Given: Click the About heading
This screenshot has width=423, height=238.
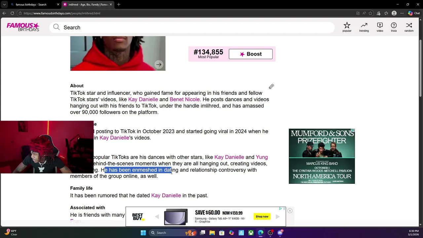Looking at the screenshot, I should coord(77,86).
